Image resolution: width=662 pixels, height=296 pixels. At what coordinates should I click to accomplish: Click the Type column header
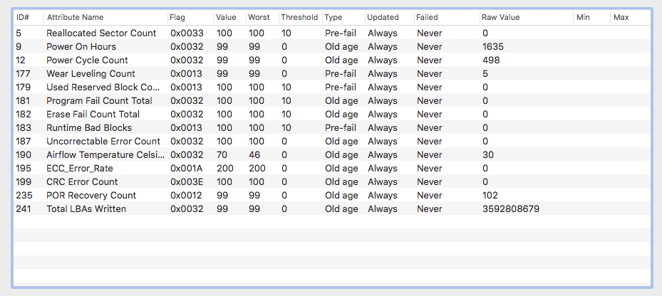pos(343,17)
